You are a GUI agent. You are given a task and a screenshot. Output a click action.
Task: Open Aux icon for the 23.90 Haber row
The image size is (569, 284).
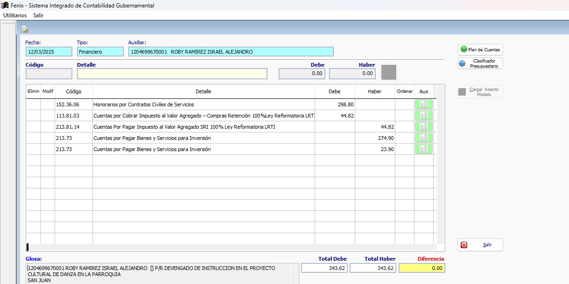(x=423, y=149)
